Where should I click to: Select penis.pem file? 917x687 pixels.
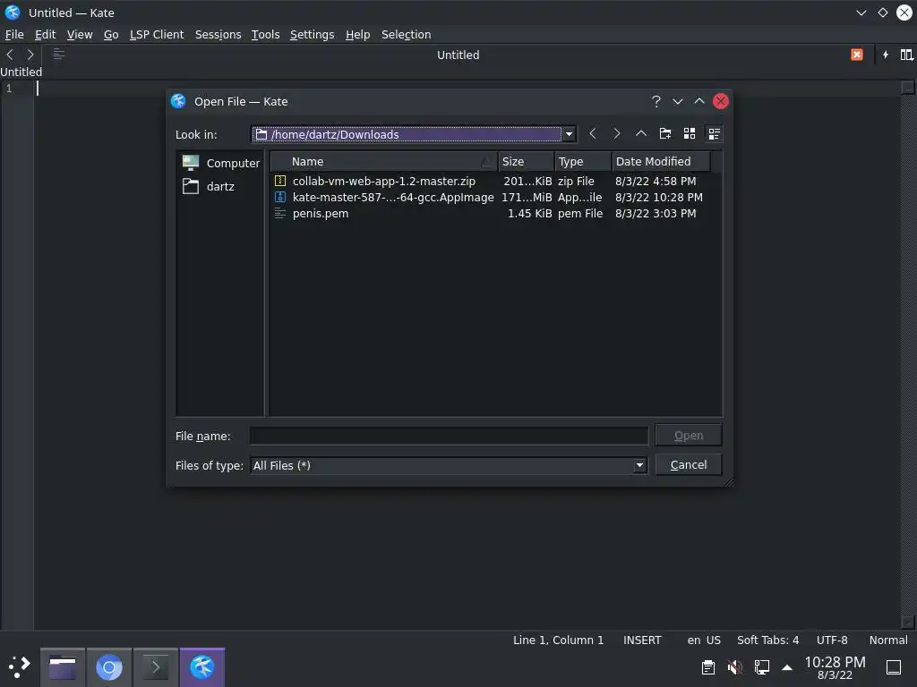321,214
